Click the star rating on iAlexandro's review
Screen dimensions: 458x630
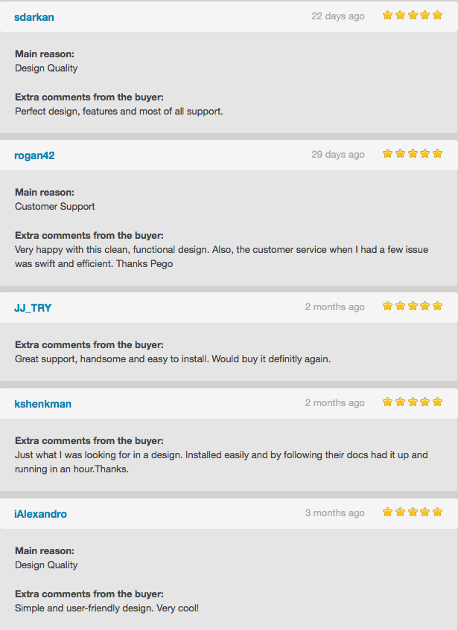(413, 512)
